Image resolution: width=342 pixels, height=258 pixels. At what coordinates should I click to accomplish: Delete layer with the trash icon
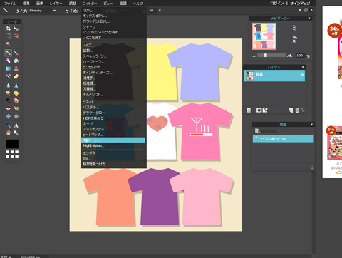click(297, 110)
